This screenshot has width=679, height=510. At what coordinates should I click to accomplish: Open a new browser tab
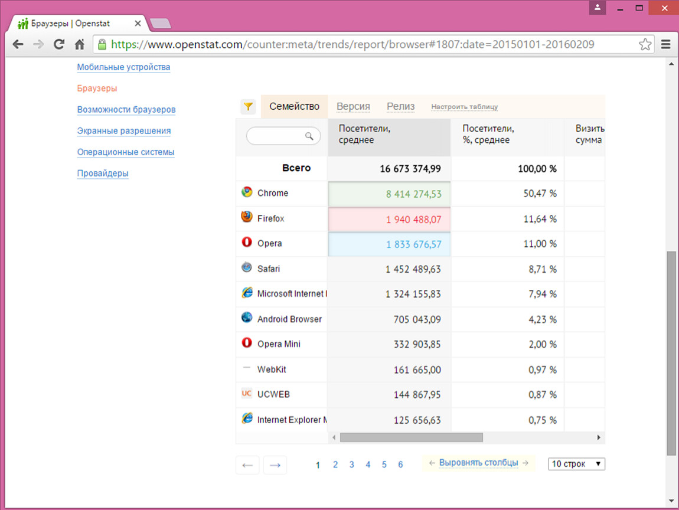click(x=160, y=24)
